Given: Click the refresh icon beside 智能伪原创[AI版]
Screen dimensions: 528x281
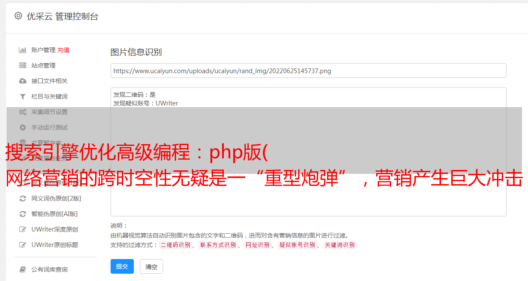Looking at the screenshot, I should (x=23, y=214).
